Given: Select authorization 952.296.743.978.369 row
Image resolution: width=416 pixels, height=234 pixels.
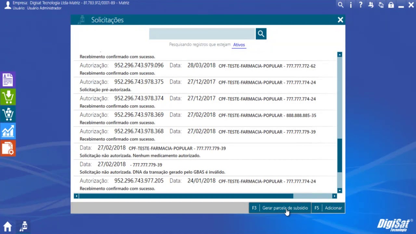Looking at the screenshot, I should point(205,119).
